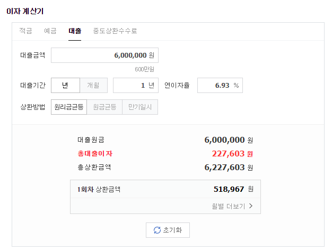Image resolution: width=332 pixels, height=251 pixels.
Task: Click the 연이자율 percentage field
Action: coord(220,85)
